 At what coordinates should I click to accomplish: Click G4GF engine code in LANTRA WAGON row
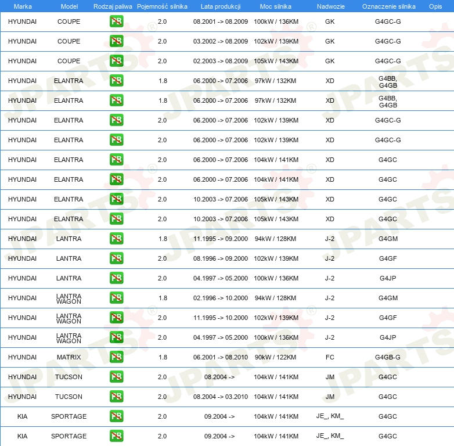388,318
